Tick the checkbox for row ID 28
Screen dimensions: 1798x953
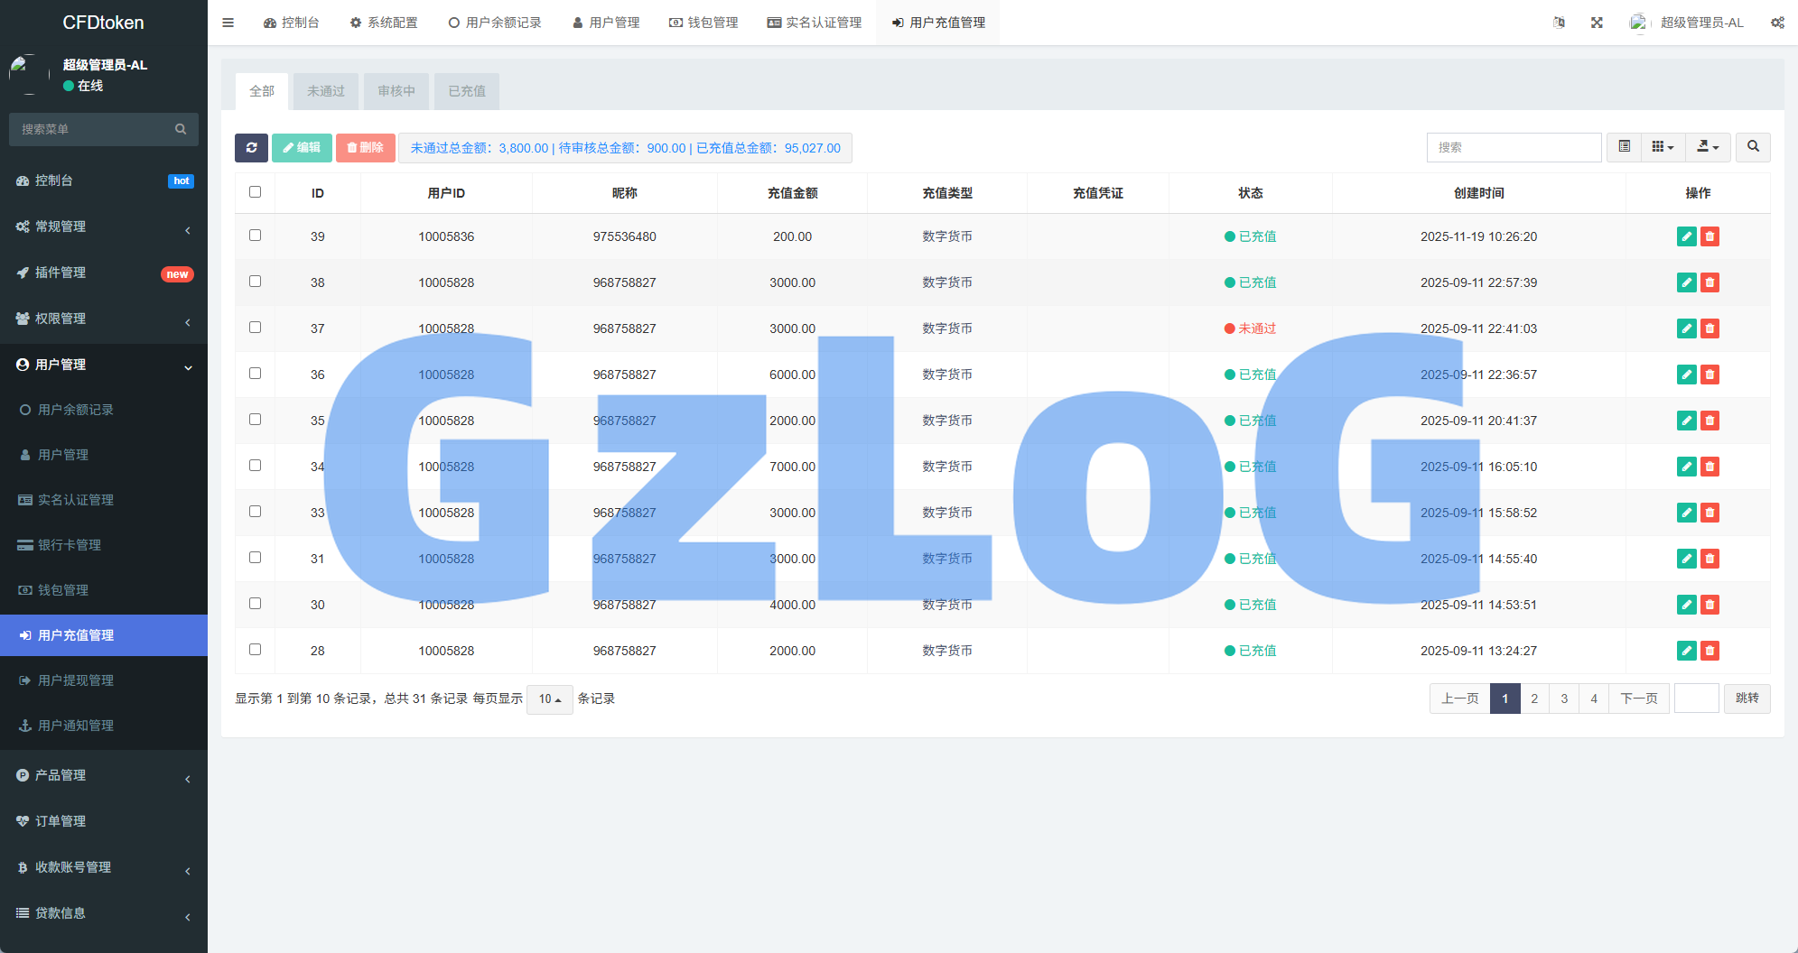pos(255,650)
